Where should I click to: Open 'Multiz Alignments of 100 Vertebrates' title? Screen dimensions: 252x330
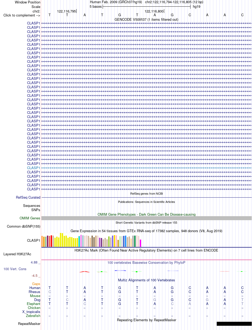pos(146,280)
